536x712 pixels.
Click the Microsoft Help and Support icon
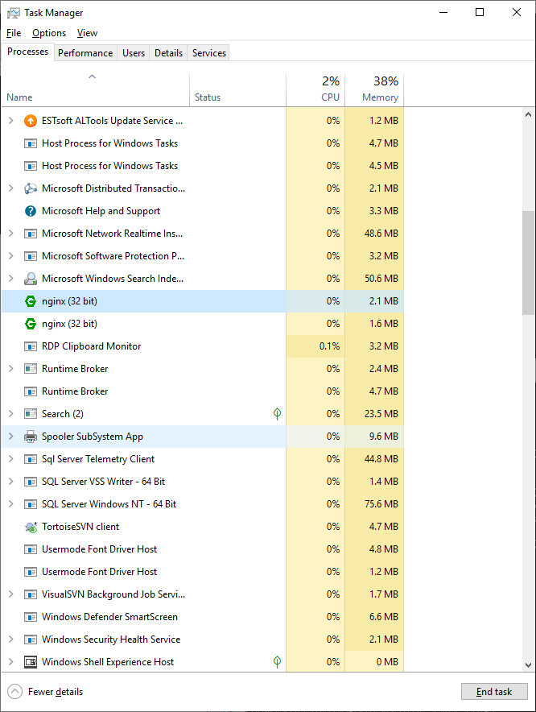(x=31, y=211)
